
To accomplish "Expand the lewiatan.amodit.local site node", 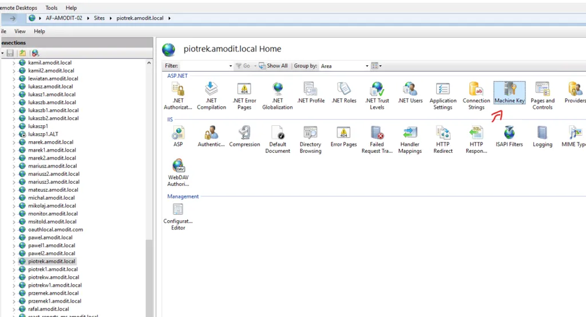I will click(14, 79).
